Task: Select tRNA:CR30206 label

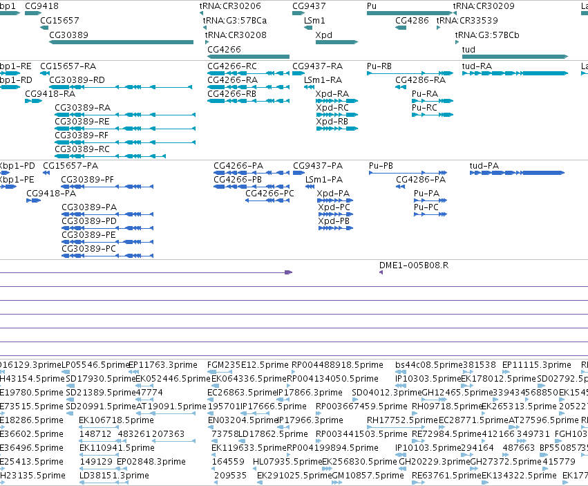Action: [x=230, y=6]
